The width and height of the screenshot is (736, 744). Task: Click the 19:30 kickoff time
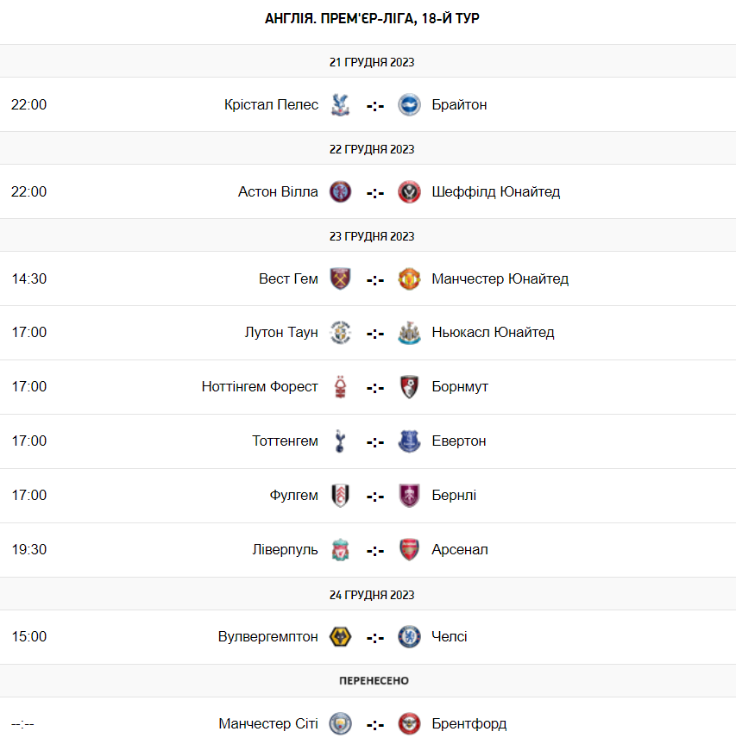click(x=29, y=550)
